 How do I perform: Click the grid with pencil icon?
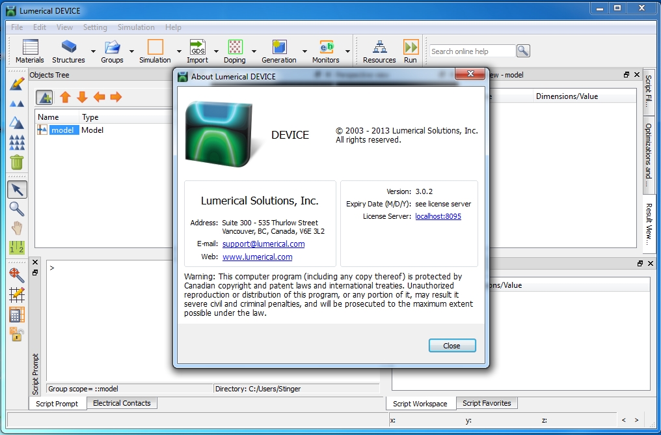coord(17,294)
